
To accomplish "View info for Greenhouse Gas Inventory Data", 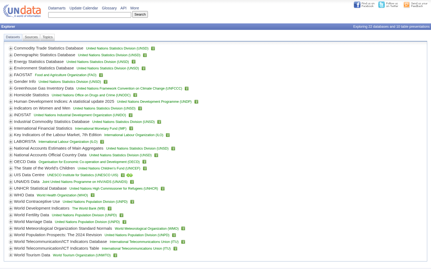I will tap(187, 89).
